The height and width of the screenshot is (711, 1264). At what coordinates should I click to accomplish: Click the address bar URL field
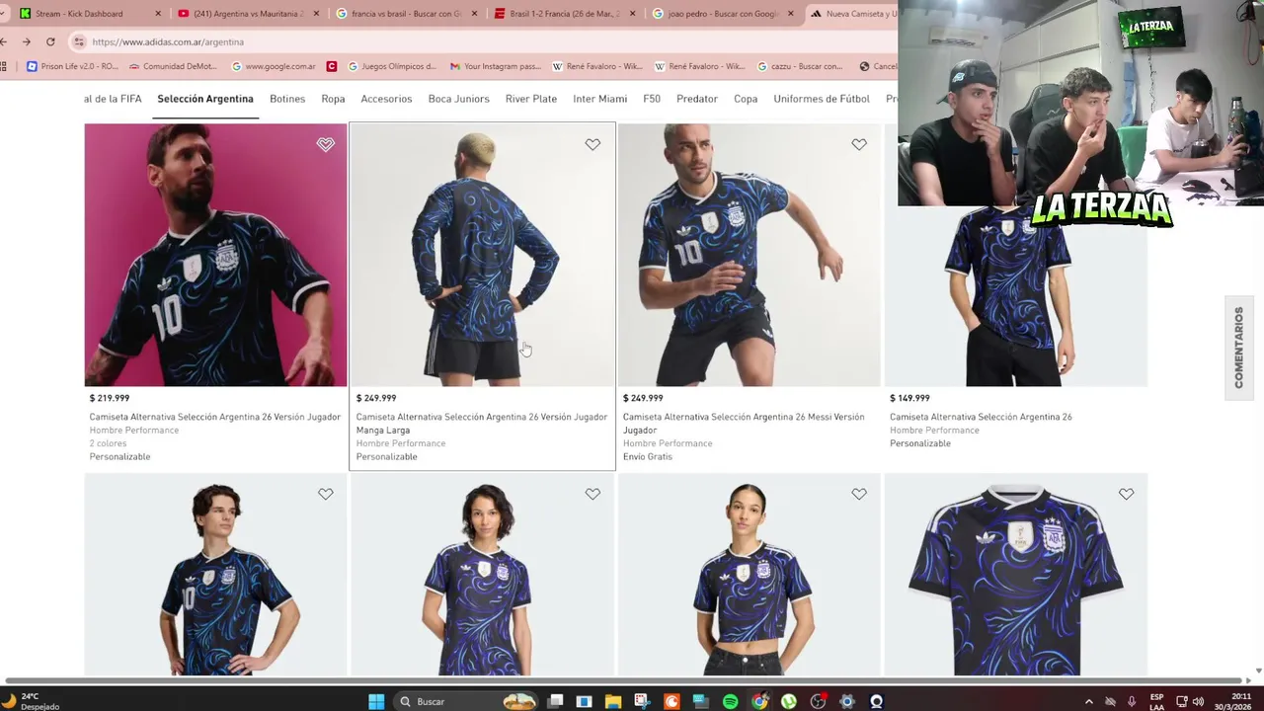(x=484, y=41)
